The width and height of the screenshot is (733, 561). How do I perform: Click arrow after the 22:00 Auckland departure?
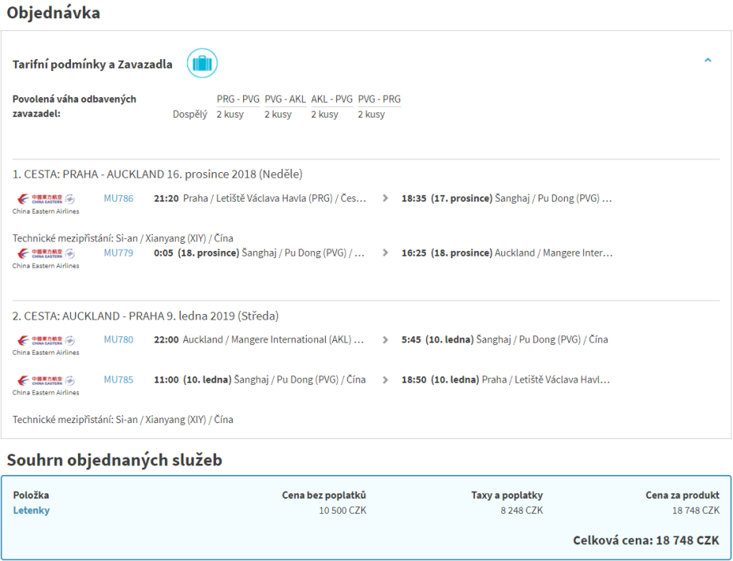[x=386, y=339]
